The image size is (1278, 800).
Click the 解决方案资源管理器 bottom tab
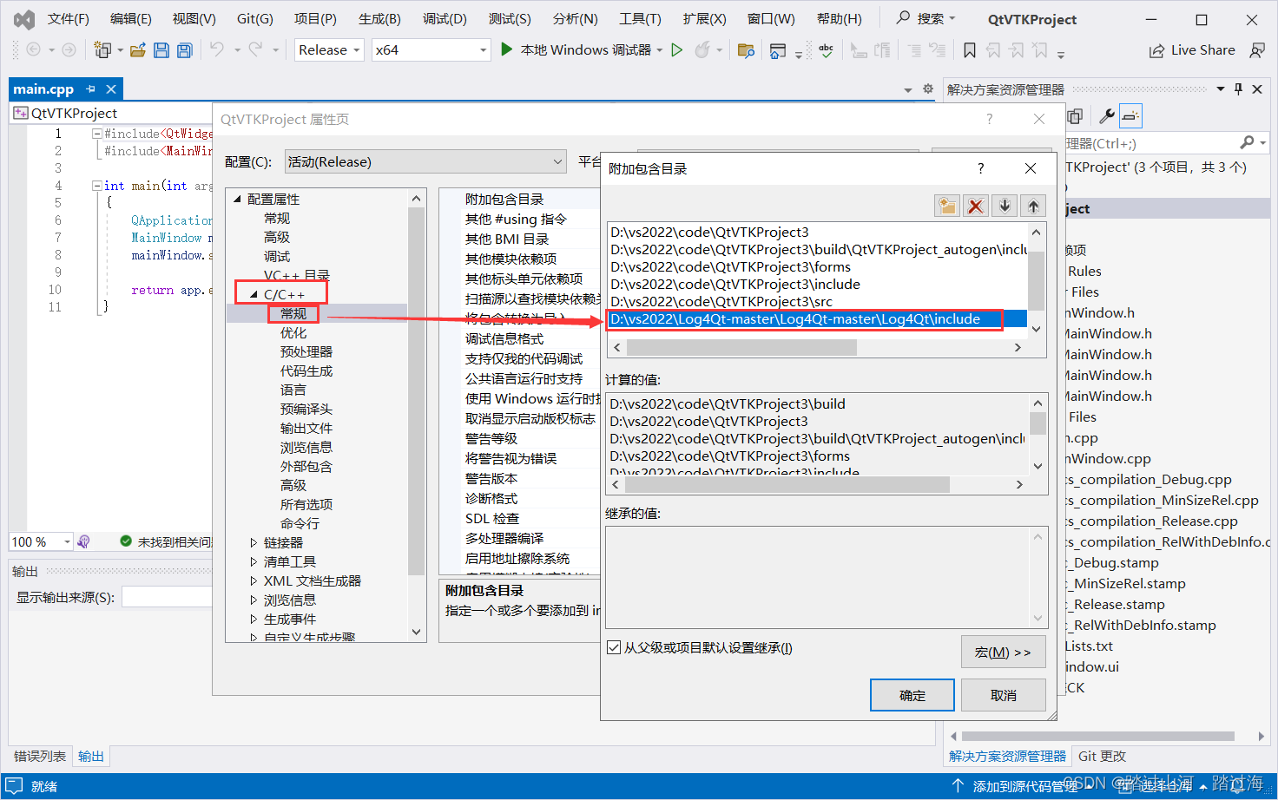(x=1007, y=756)
